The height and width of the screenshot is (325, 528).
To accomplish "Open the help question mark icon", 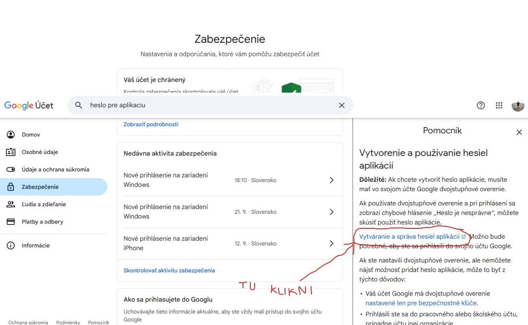I will coord(481,105).
